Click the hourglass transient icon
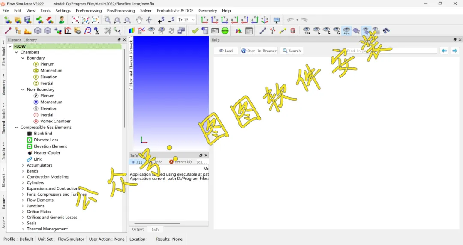 tap(68, 31)
